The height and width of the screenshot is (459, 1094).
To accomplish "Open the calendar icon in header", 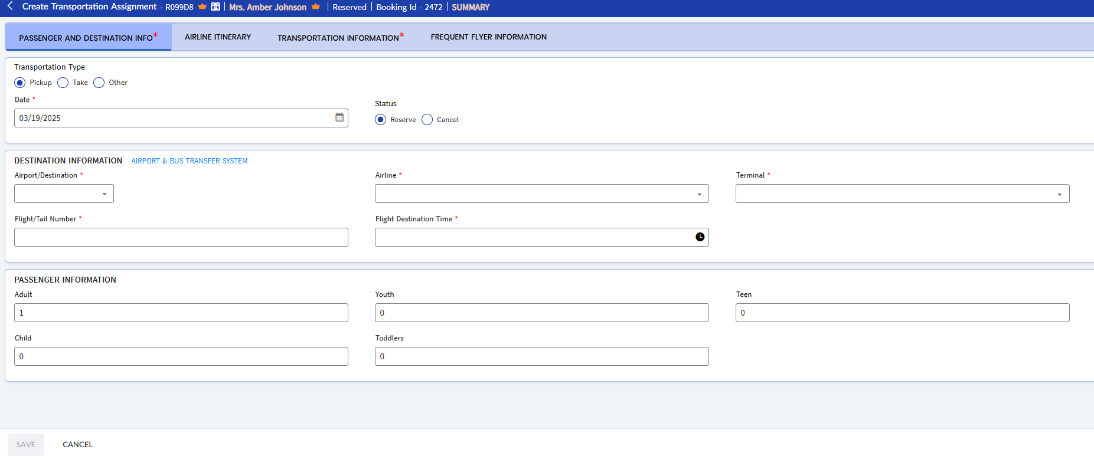I will (215, 6).
